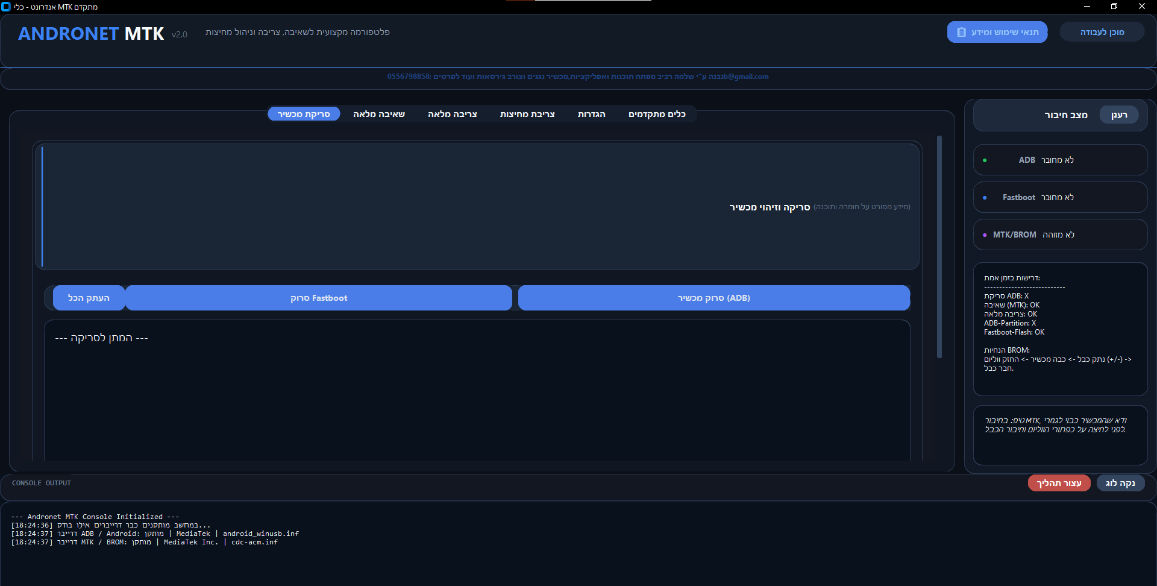1157x586 pixels.
Task: Open the הגדרות settings tab
Action: pyautogui.click(x=591, y=114)
